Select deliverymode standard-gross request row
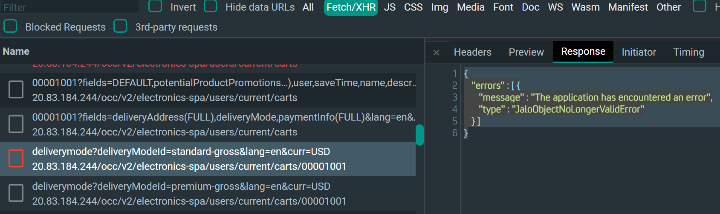Viewport: 720px width, 214px height. click(208, 159)
